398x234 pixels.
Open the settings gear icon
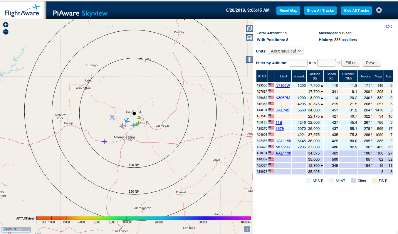click(x=379, y=10)
